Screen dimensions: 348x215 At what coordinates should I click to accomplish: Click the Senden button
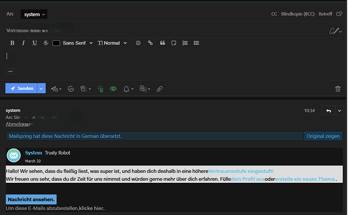point(22,88)
